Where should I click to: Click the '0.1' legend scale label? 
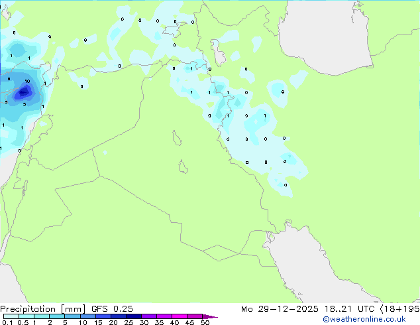(x=7, y=322)
